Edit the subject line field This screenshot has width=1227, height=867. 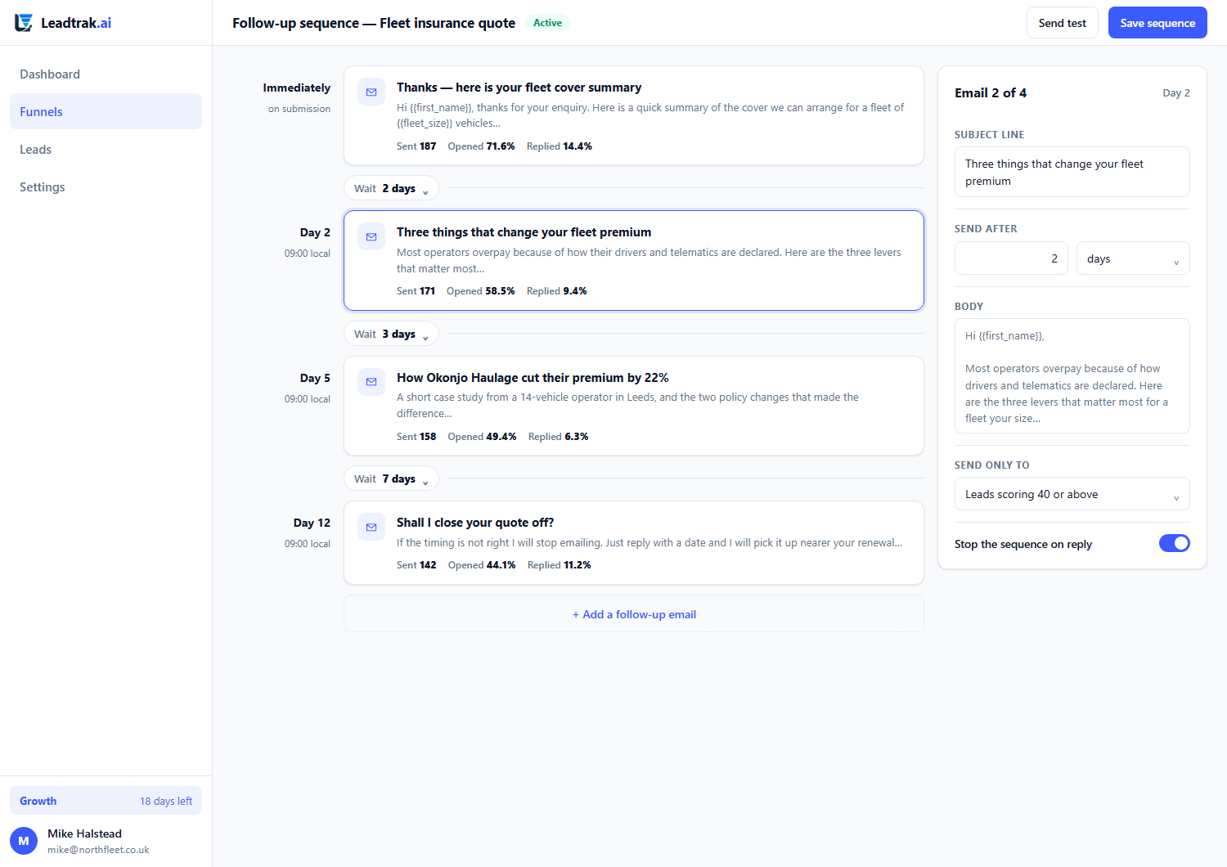pos(1072,172)
